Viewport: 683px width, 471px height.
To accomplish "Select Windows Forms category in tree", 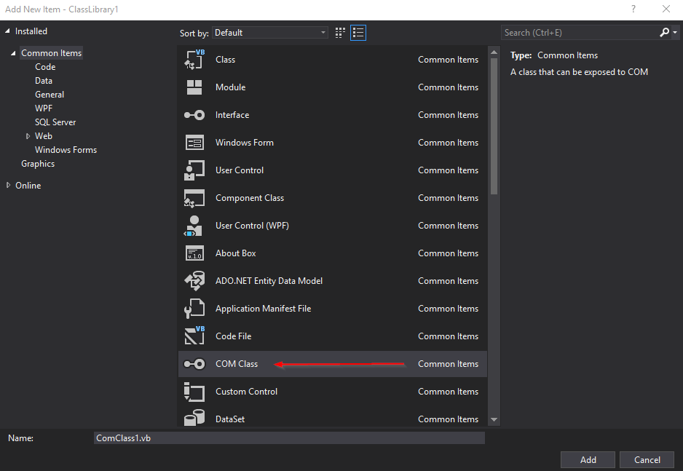I will point(66,150).
